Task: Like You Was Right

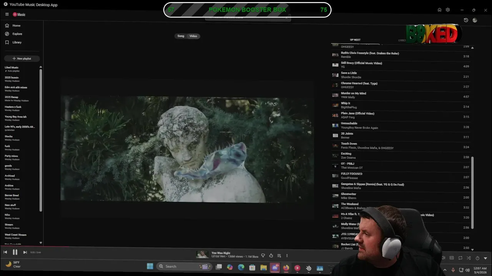Action: [271, 256]
